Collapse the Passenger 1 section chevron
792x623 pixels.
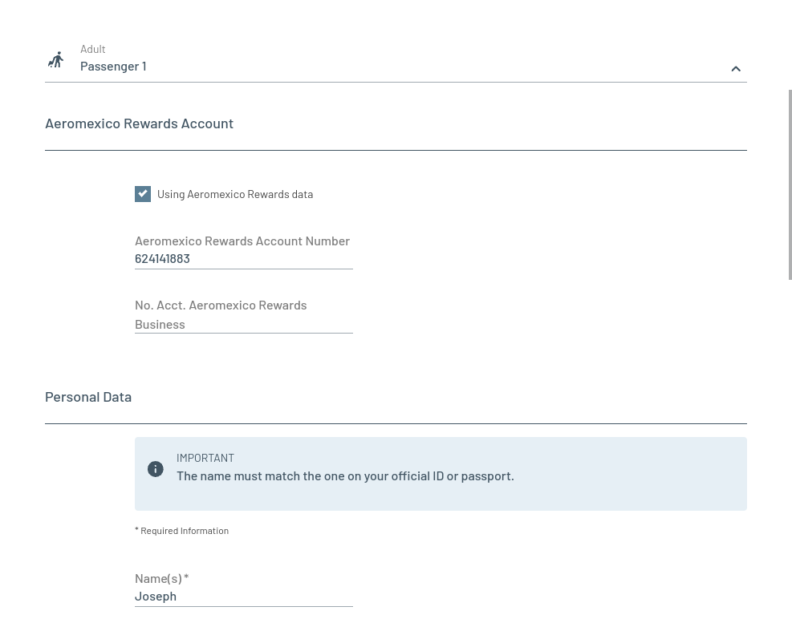(x=736, y=69)
